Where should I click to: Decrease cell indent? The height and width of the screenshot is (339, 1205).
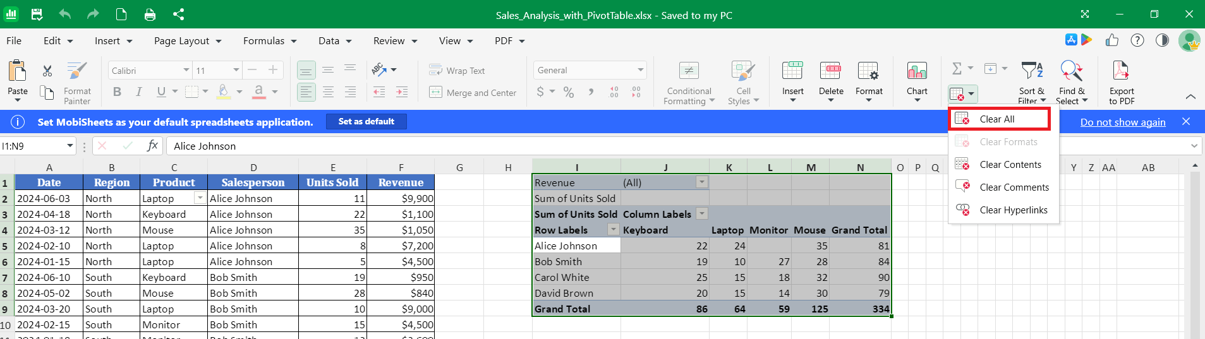[x=379, y=92]
